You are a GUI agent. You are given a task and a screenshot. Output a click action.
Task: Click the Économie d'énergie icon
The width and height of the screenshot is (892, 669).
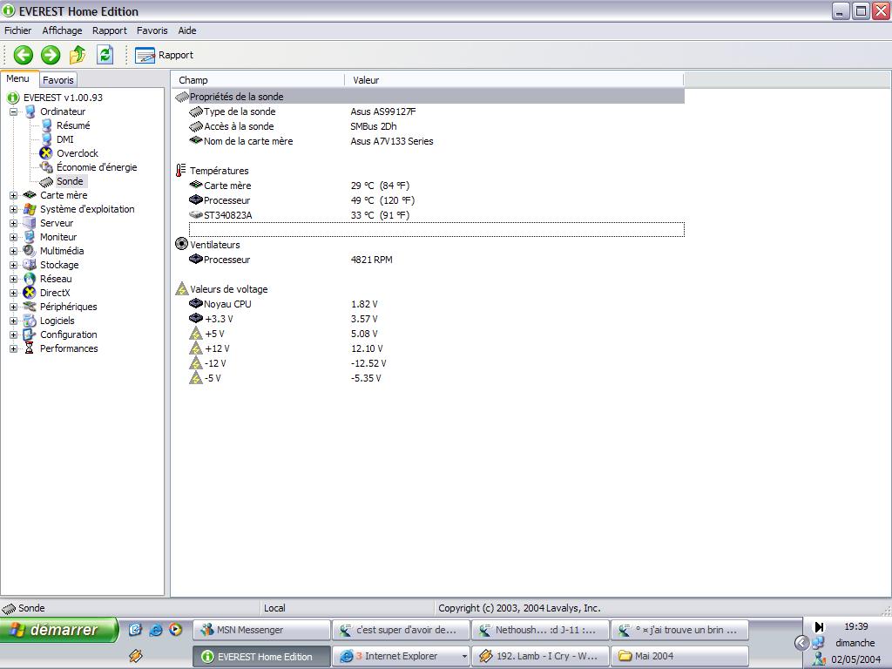point(46,167)
